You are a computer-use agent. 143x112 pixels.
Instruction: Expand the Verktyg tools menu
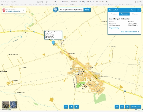coord(136,107)
